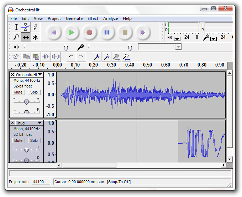Click the Cut scissors icon
The width and height of the screenshot is (242, 197).
pos(16,57)
